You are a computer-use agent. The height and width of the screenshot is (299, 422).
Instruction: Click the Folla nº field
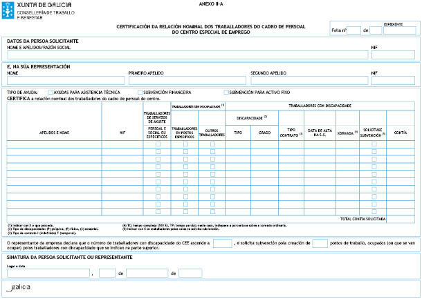pyautogui.click(x=353, y=30)
